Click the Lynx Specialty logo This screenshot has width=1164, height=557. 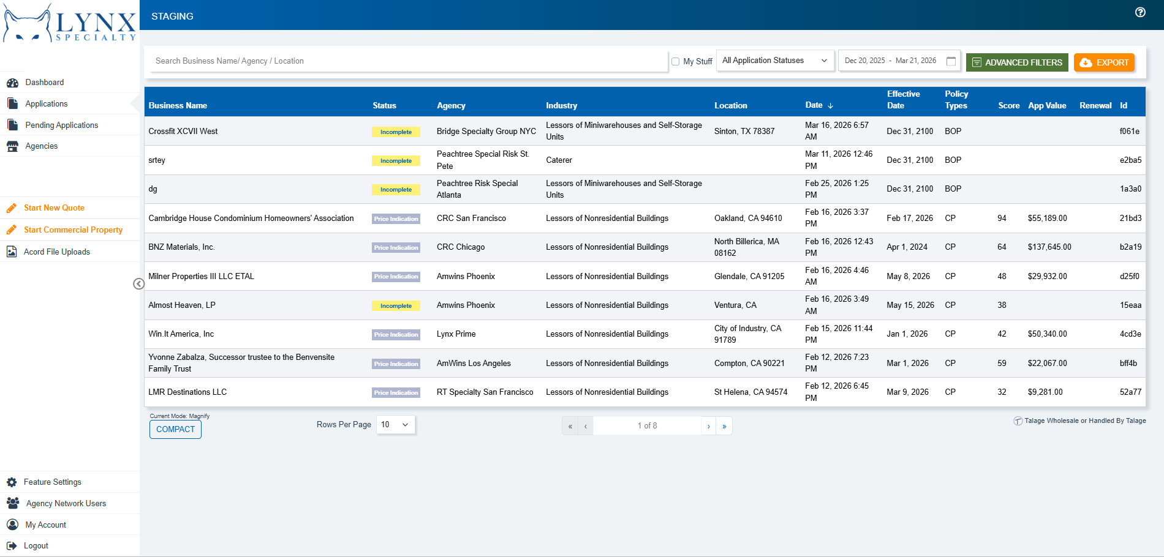69,23
